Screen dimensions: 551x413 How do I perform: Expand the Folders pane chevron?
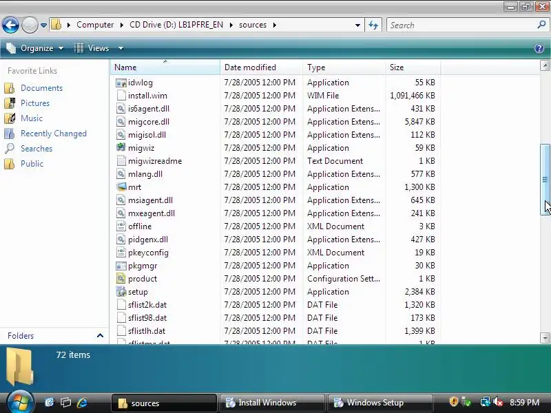100,336
